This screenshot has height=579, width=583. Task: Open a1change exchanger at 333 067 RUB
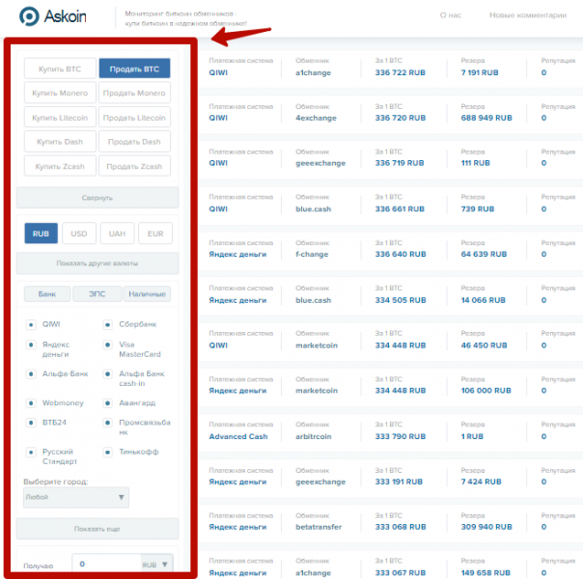pyautogui.click(x=313, y=573)
